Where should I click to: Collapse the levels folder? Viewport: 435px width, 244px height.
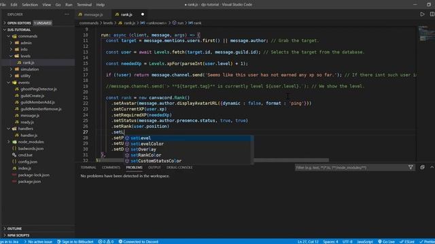[11, 56]
